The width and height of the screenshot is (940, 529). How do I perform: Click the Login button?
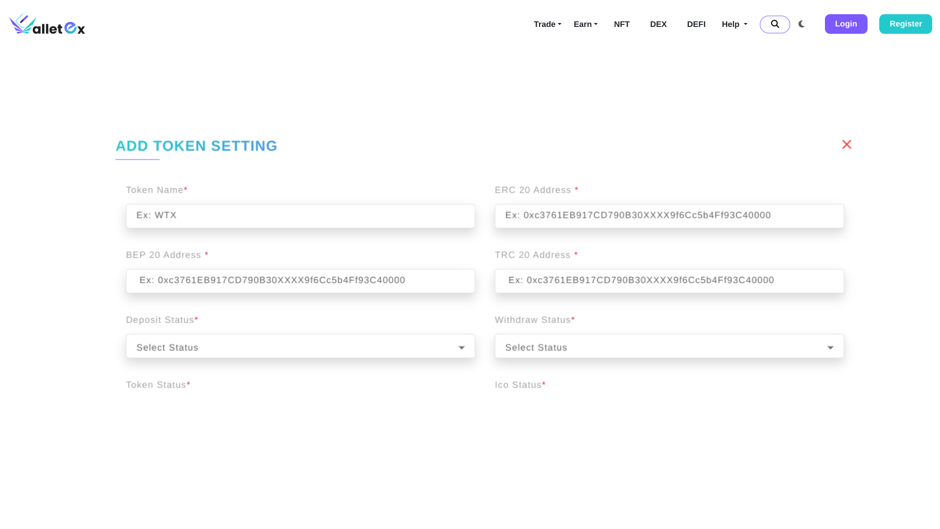pyautogui.click(x=846, y=24)
